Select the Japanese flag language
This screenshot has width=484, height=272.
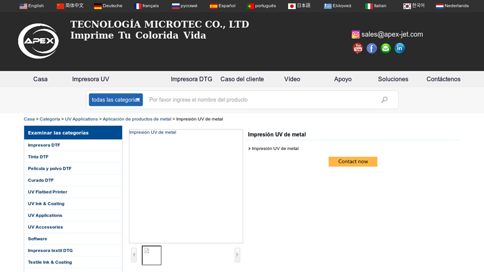[x=299, y=6]
